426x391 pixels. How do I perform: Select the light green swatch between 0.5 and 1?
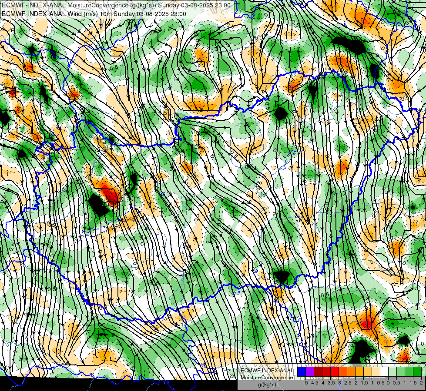tap(401, 371)
